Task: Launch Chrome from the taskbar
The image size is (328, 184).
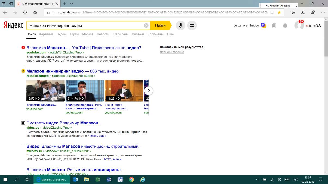Action: click(x=131, y=179)
